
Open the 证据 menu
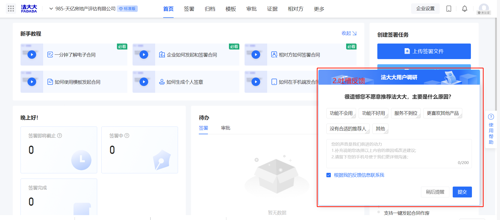[272, 9]
